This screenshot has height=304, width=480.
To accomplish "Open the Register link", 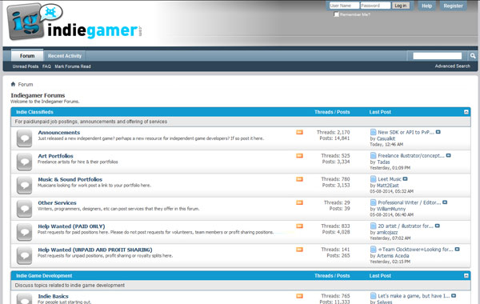I will click(x=453, y=6).
